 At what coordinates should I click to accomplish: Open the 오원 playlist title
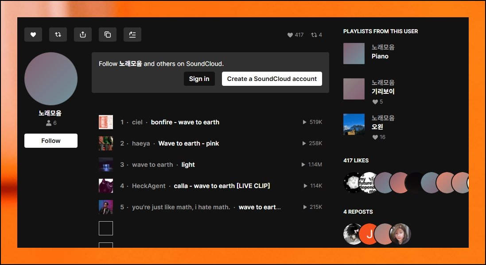tap(377, 127)
